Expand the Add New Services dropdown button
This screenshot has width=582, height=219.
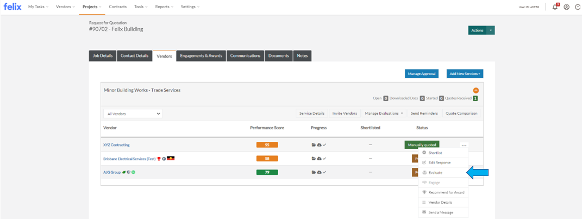click(465, 74)
